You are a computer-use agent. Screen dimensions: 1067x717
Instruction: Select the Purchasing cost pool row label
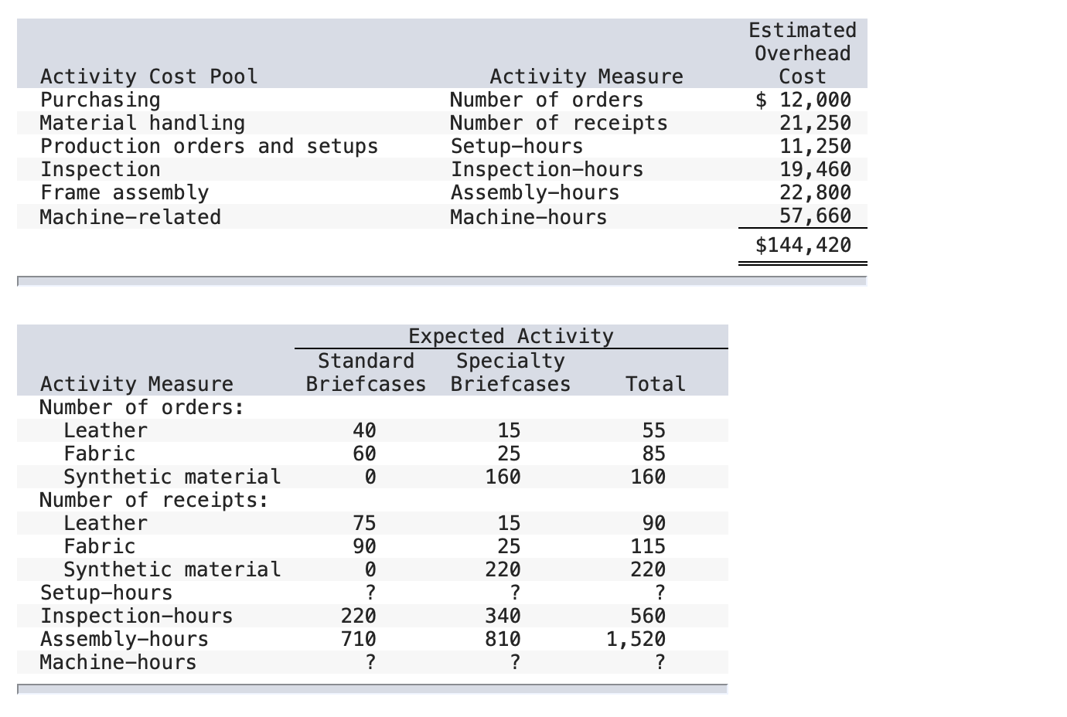[x=101, y=100]
